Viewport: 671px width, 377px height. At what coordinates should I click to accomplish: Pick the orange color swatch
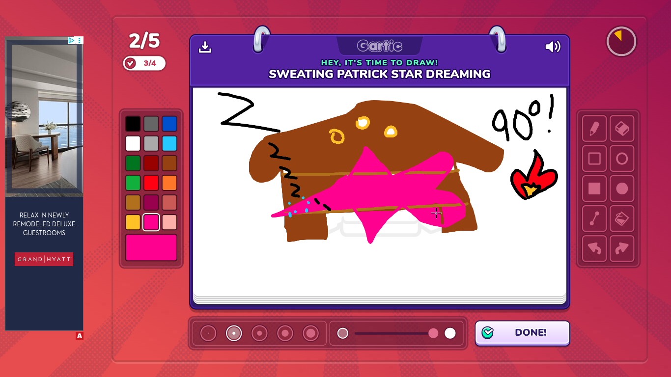[x=169, y=183]
